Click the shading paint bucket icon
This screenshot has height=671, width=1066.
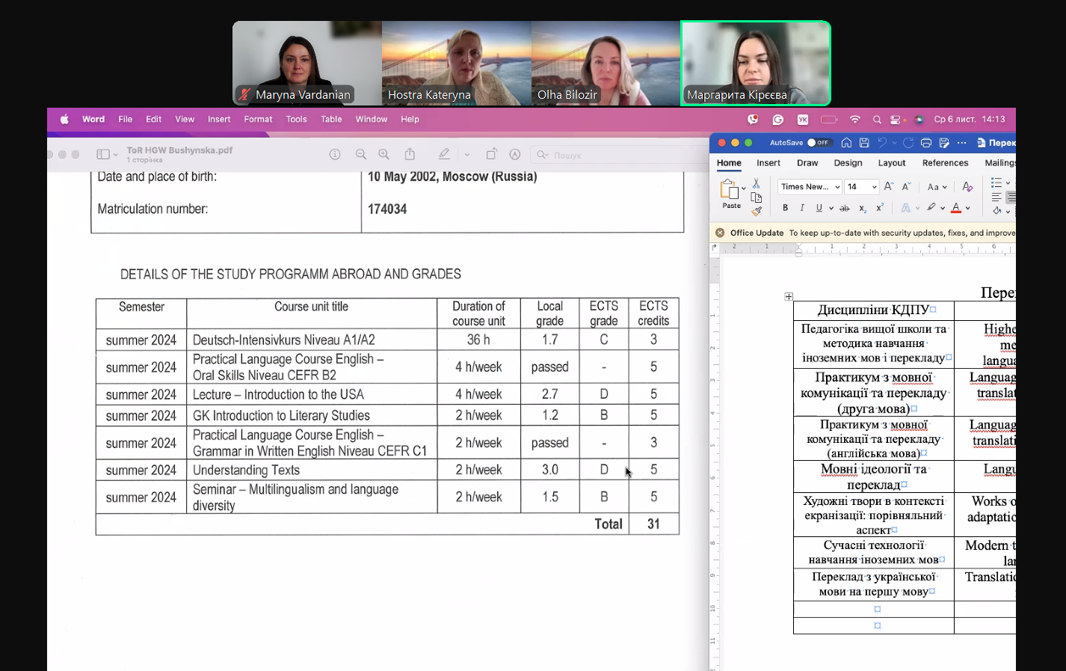click(x=996, y=212)
